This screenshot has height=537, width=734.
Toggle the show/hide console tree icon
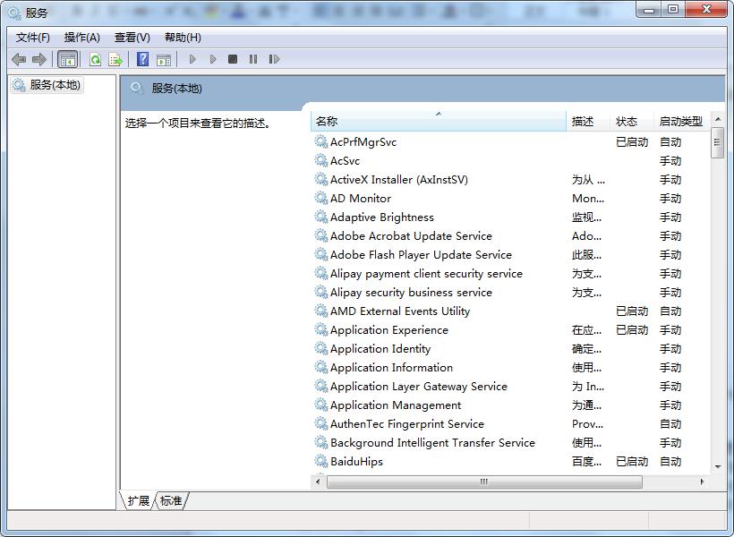point(67,59)
